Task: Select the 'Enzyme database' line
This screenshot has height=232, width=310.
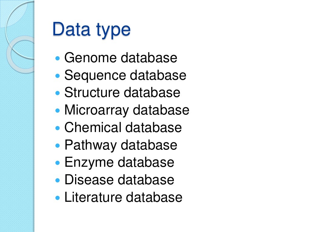Action: click(119, 162)
